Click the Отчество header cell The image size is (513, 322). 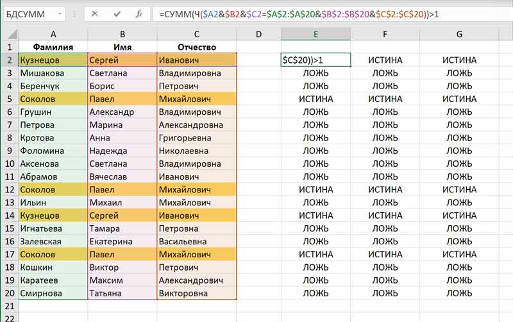pyautogui.click(x=197, y=47)
